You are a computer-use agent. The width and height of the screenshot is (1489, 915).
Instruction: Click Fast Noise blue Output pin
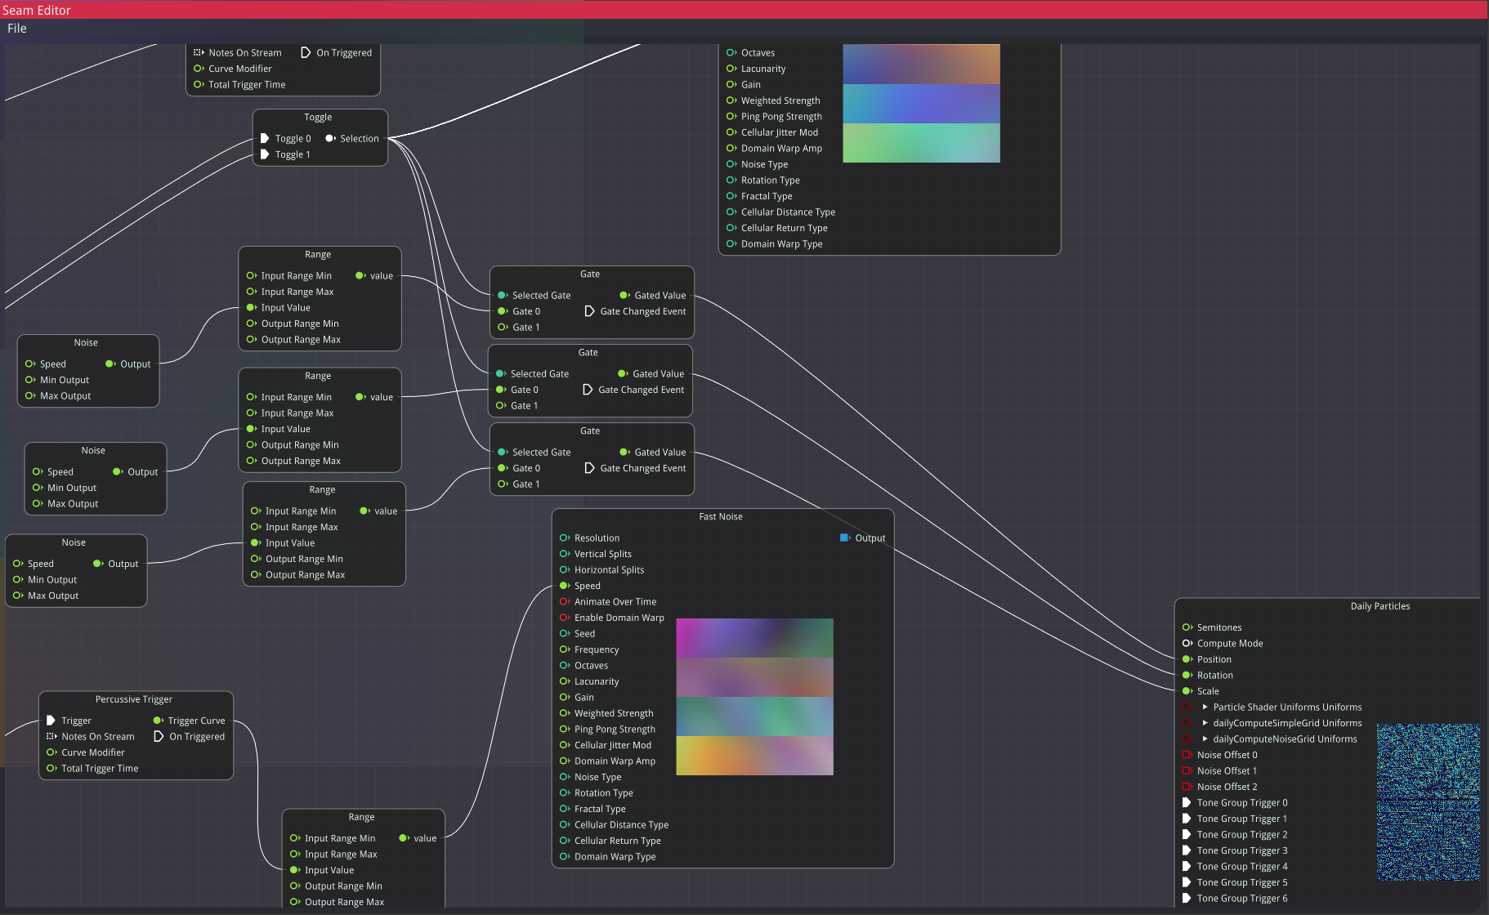(844, 538)
